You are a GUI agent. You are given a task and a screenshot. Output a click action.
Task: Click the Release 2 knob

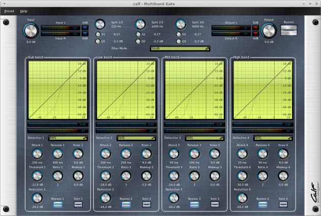(126, 154)
